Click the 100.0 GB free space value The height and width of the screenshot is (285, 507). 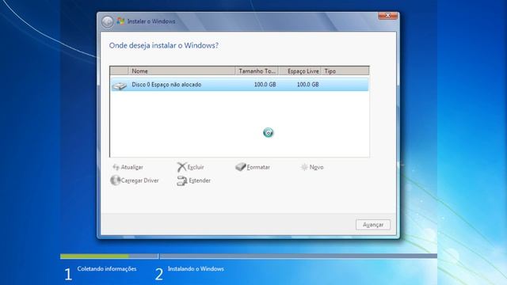(308, 85)
